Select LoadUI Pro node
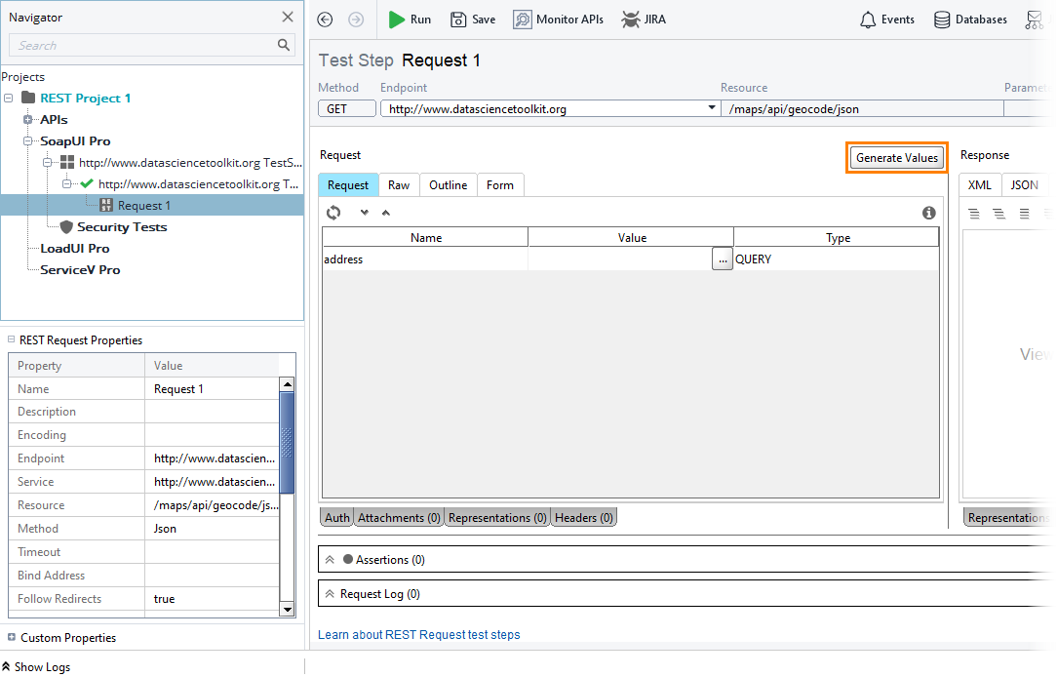 pos(75,248)
